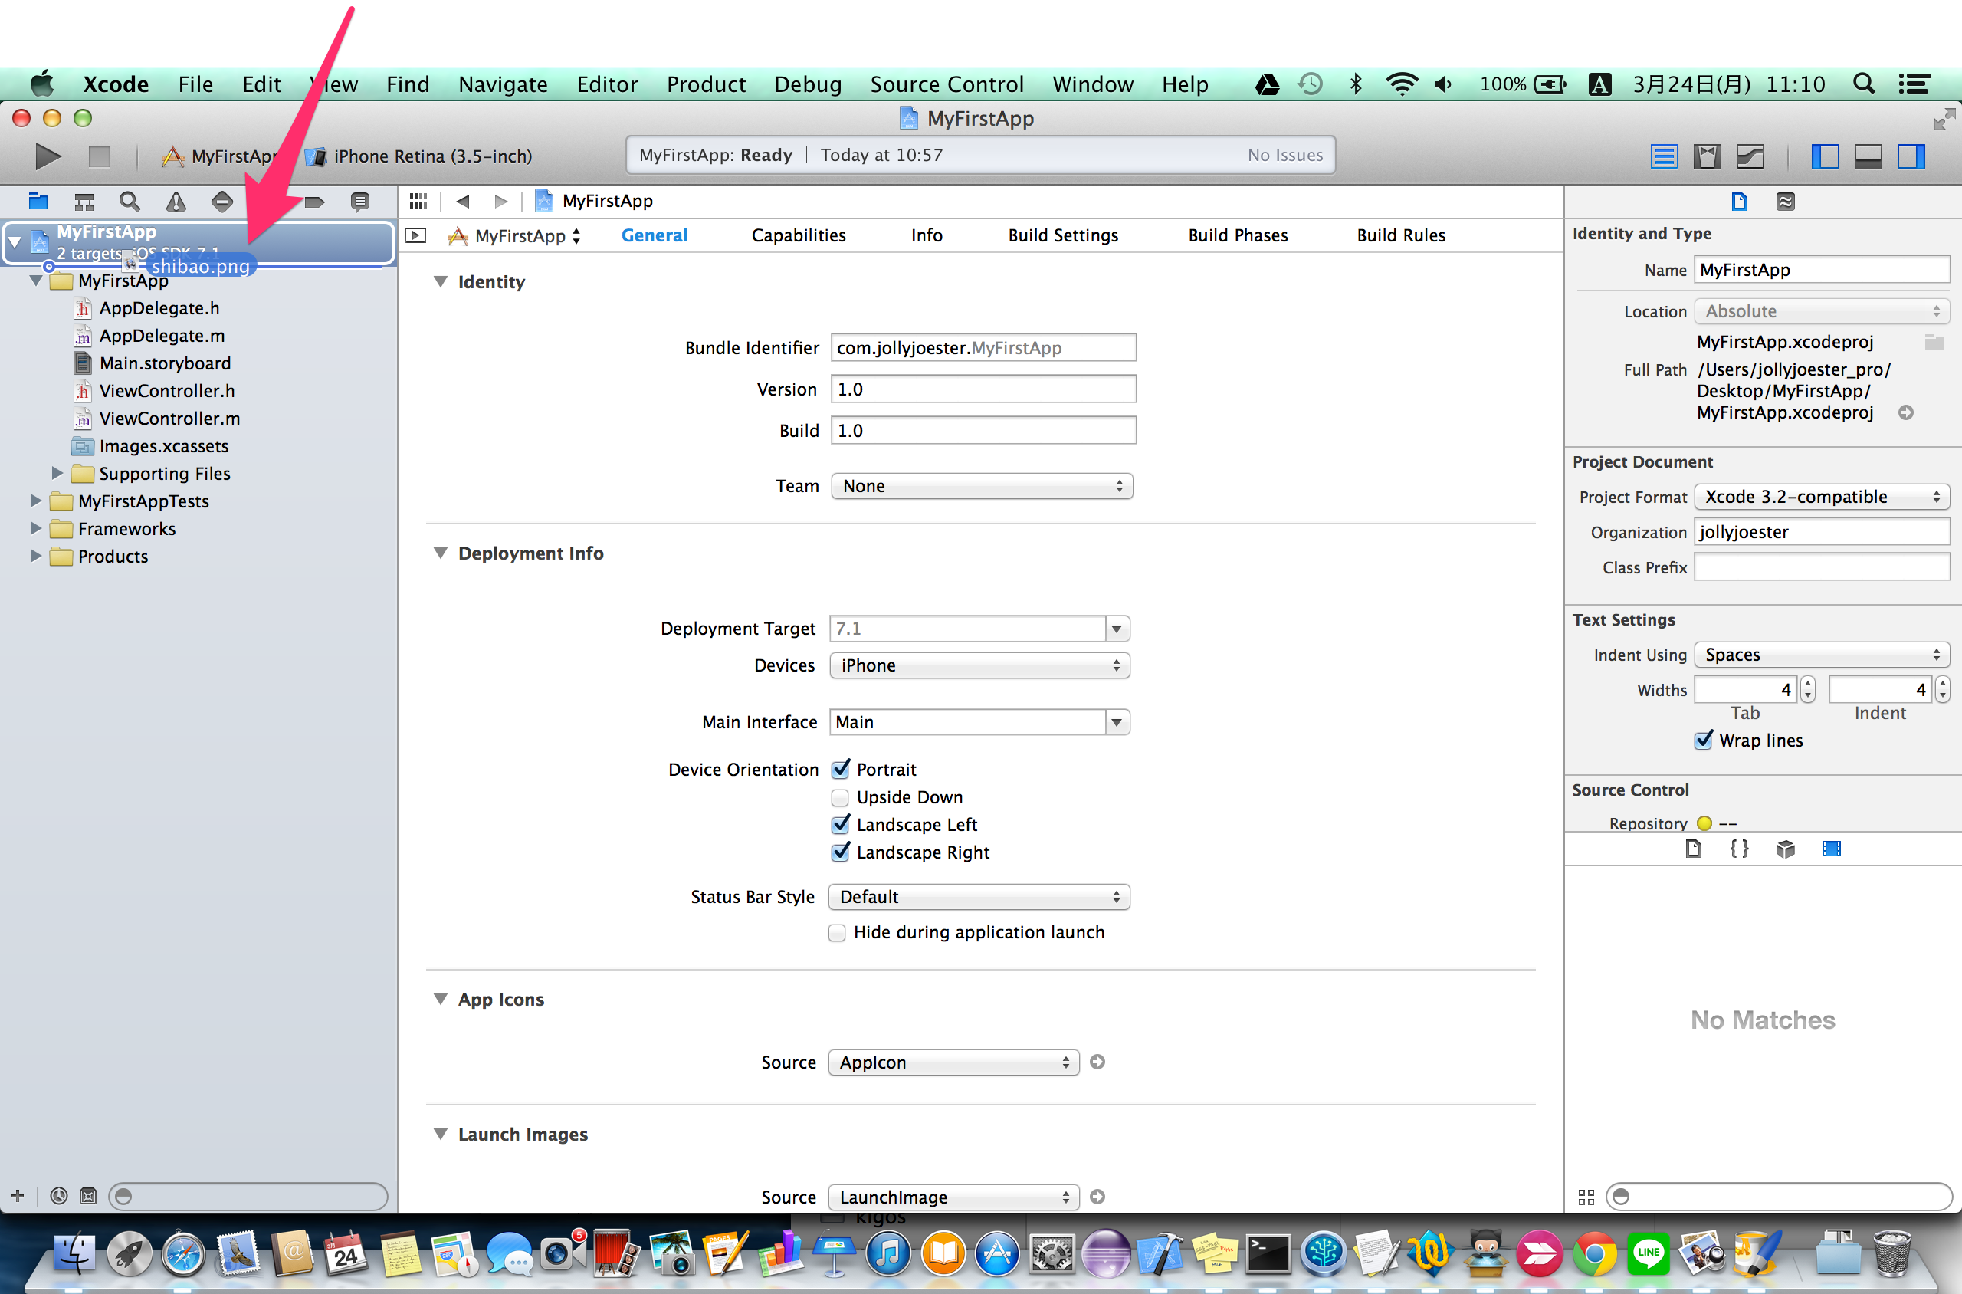Switch to Build Settings tab
The height and width of the screenshot is (1294, 1962).
tap(1062, 235)
